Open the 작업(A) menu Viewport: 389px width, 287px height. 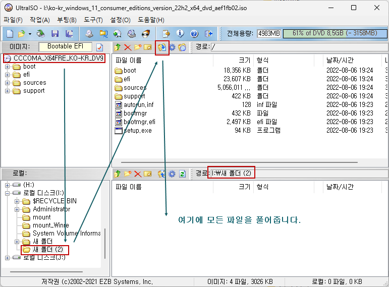click(40, 20)
